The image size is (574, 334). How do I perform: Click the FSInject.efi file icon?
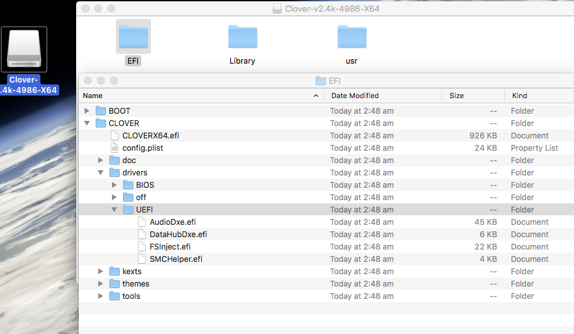tap(142, 247)
